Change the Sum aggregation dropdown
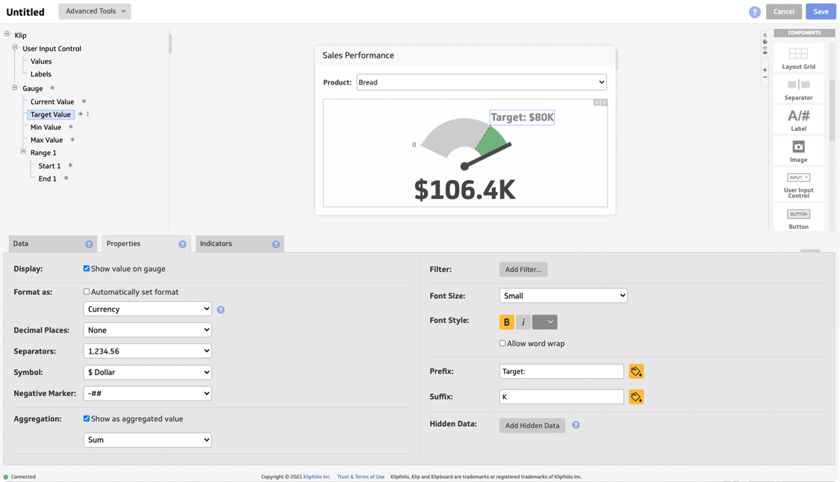This screenshot has height=482, width=840. 147,439
